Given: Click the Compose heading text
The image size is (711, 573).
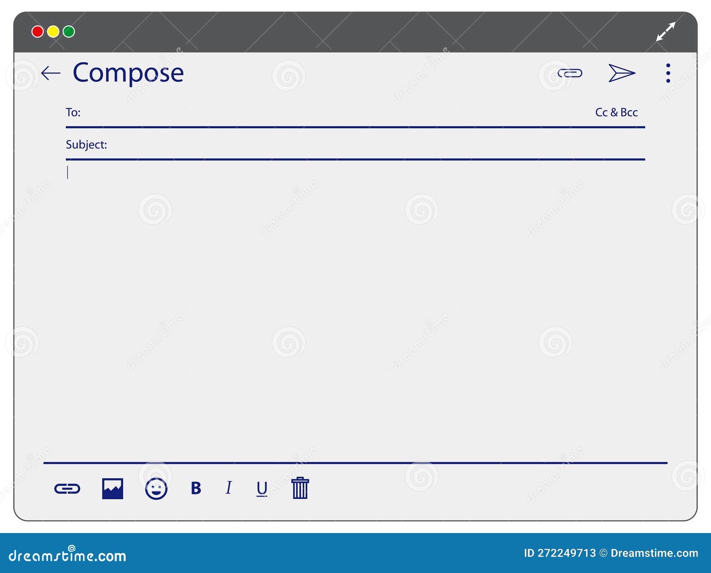Looking at the screenshot, I should [128, 73].
